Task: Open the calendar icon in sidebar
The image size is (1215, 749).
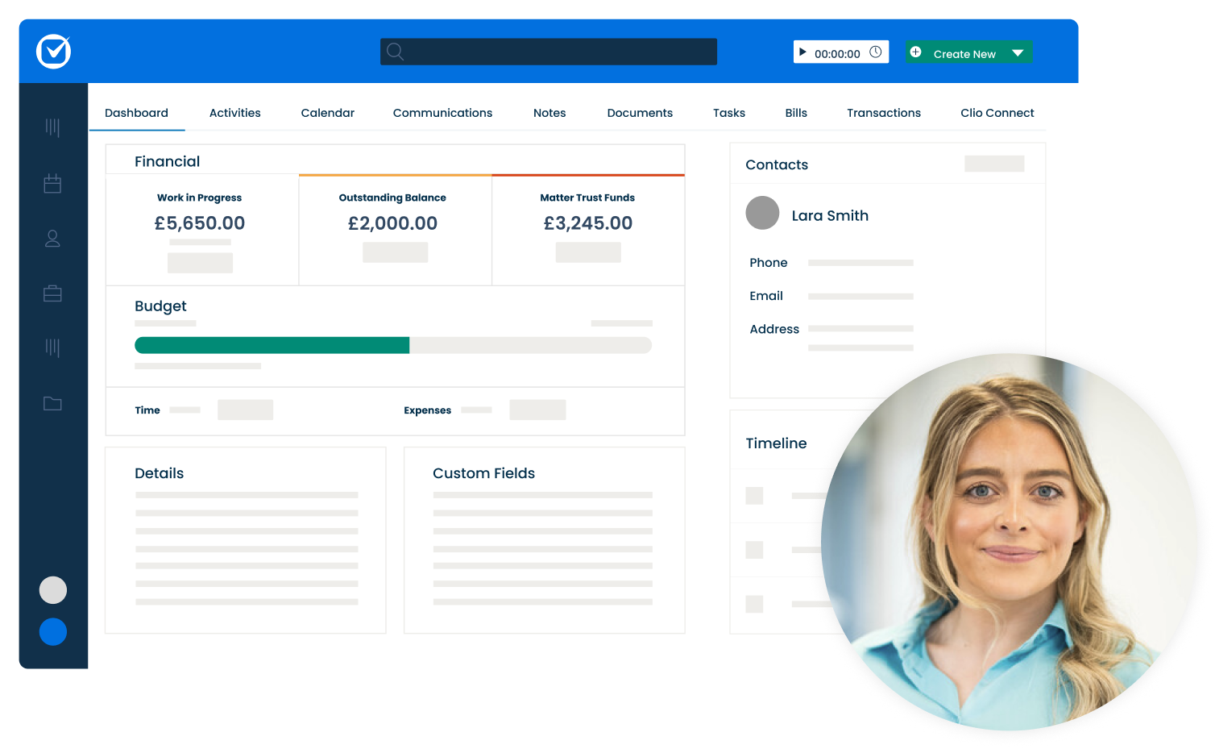Action: point(52,184)
